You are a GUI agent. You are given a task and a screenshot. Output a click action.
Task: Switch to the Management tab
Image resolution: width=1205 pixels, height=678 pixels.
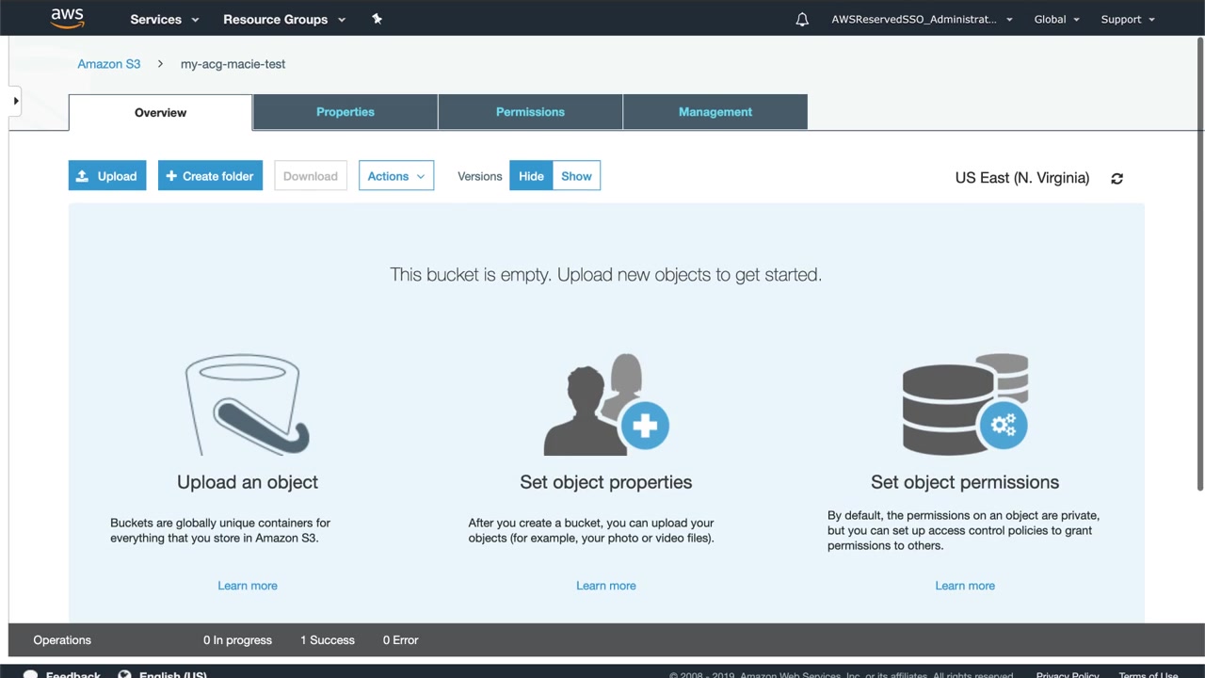(x=715, y=112)
